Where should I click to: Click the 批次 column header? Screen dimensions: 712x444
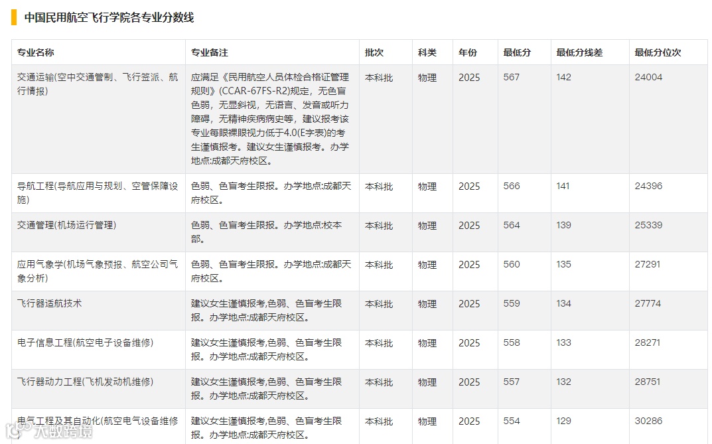click(374, 52)
